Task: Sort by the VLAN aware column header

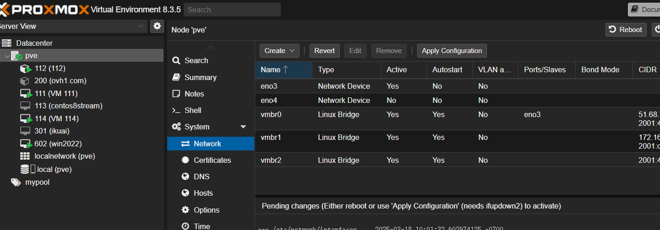Action: 495,70
